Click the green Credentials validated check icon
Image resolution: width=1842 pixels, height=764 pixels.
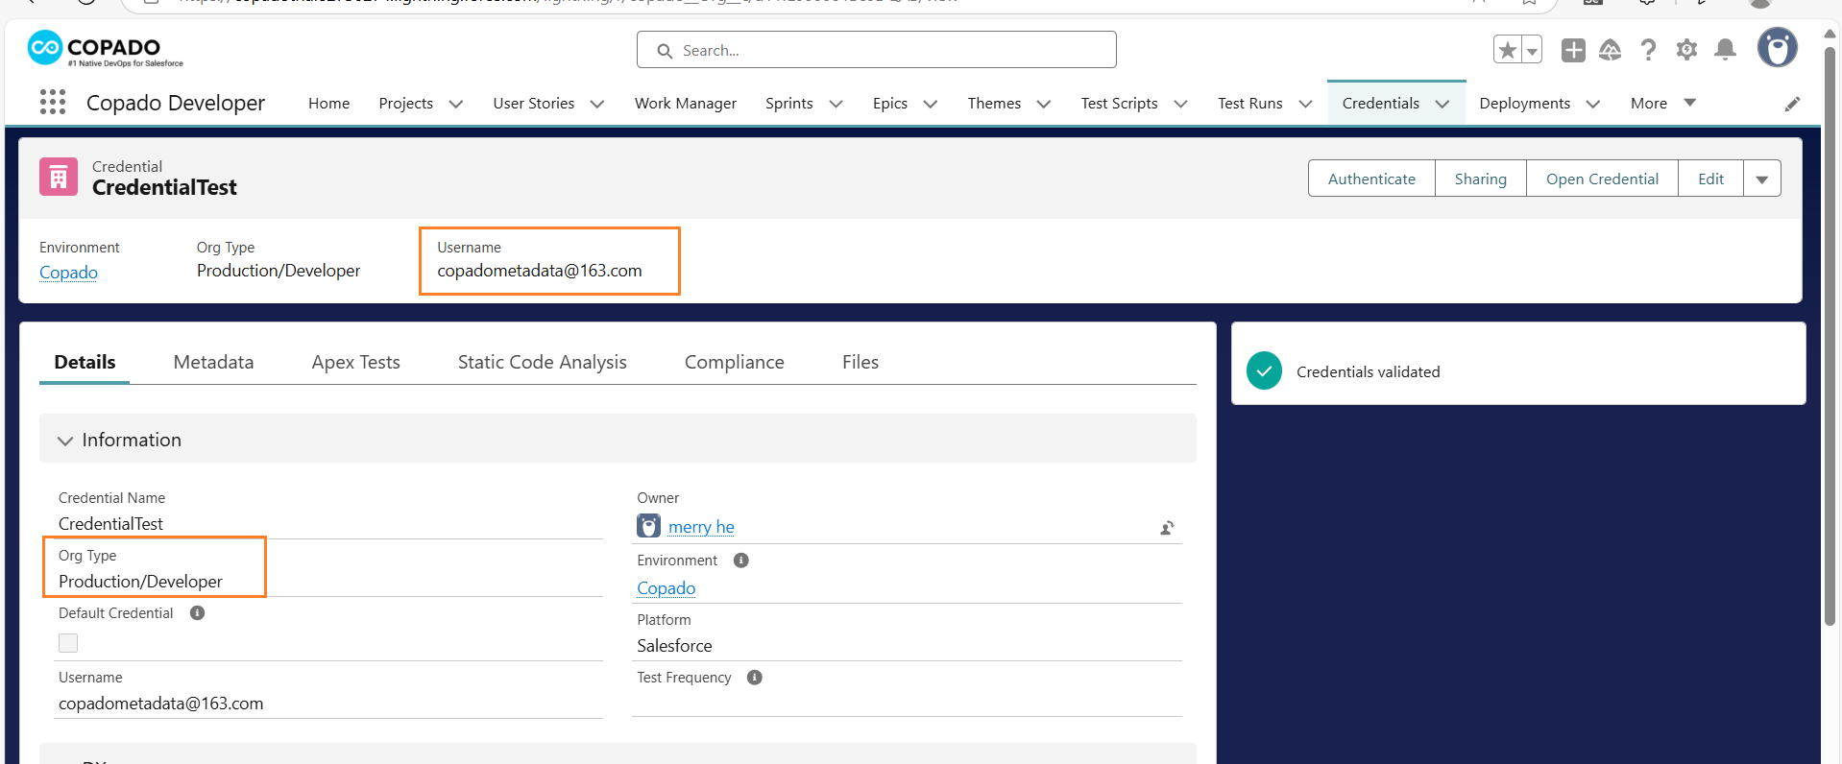coord(1264,371)
